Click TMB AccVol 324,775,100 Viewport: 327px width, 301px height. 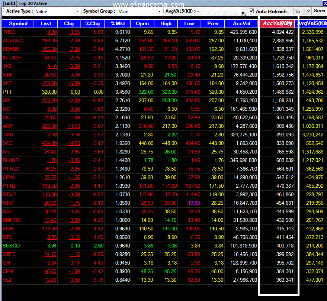click(243, 135)
